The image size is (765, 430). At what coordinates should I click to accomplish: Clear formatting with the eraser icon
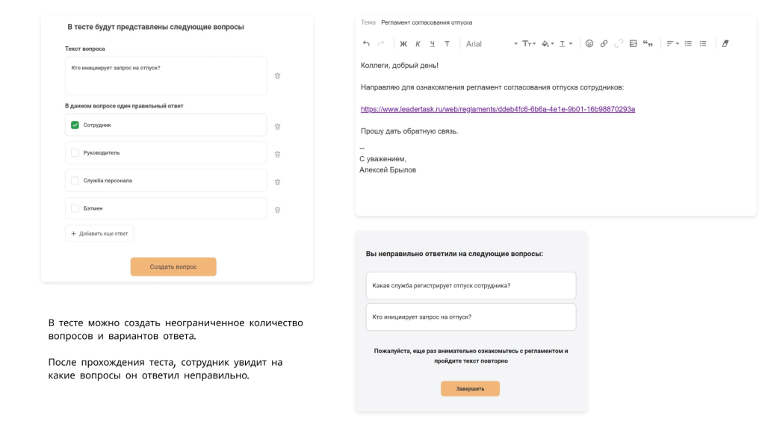[725, 43]
